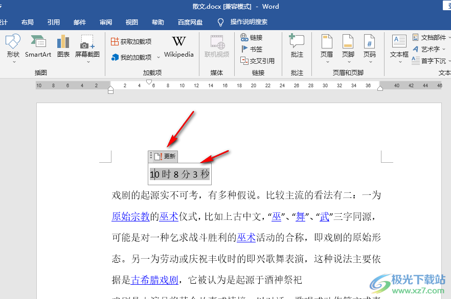Click the time field 10时8分3秒

point(180,174)
